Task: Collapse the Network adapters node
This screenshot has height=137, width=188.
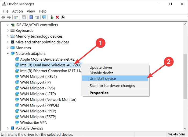Action: click(8, 53)
